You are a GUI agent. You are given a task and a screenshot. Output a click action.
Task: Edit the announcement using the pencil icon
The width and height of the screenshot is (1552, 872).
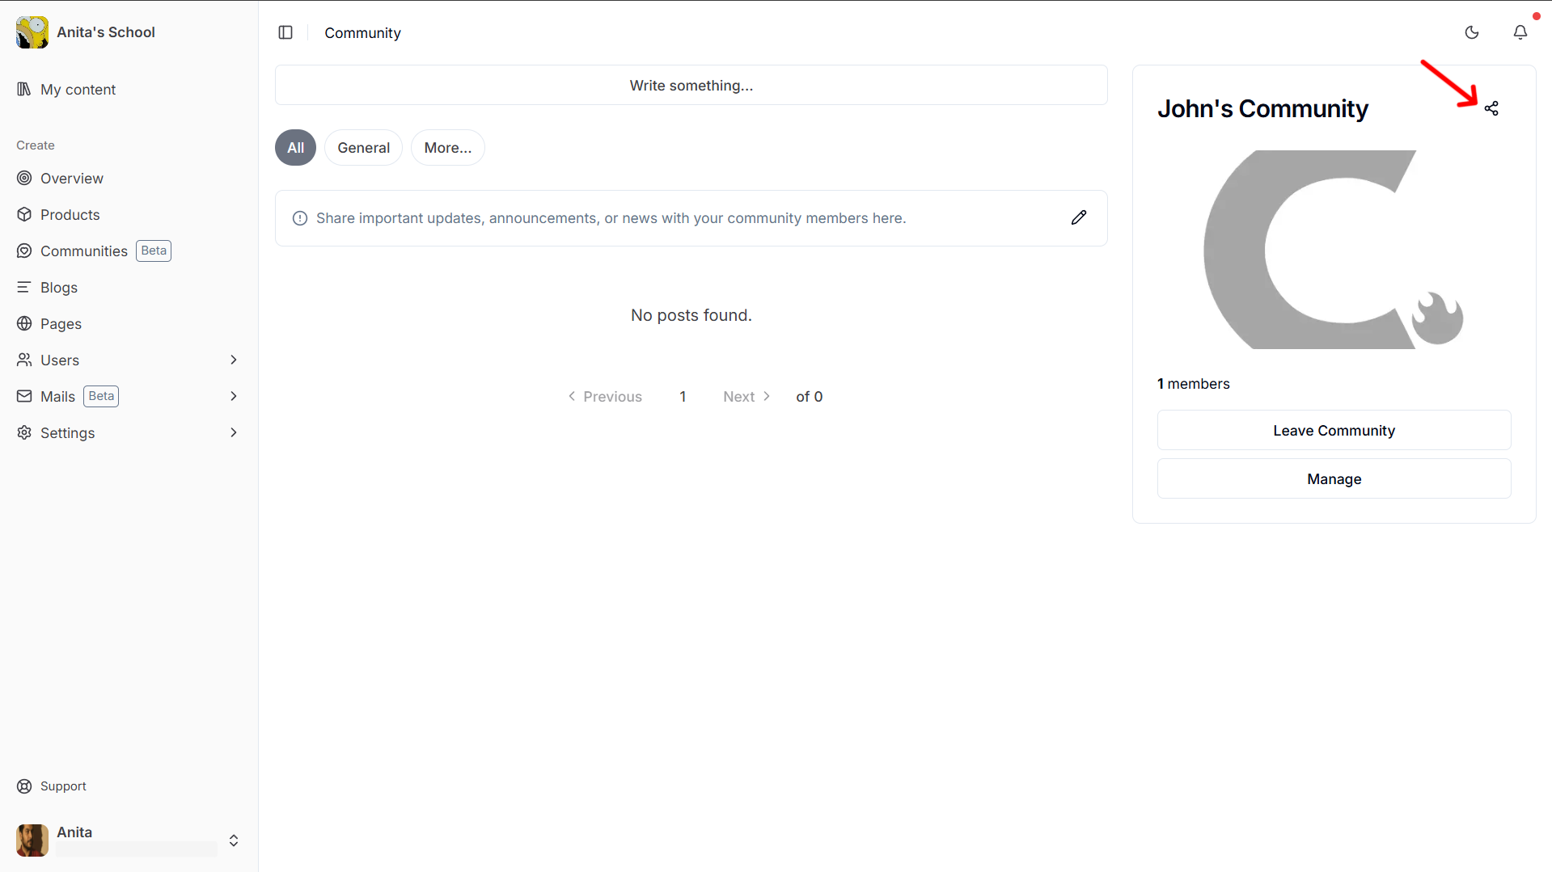(x=1079, y=217)
